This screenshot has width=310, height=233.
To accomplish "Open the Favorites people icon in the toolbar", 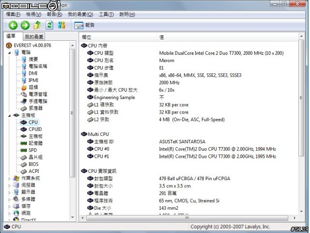I will (62, 25).
